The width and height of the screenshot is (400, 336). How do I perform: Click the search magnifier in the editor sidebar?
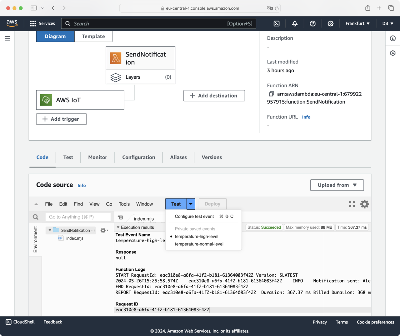click(x=36, y=217)
